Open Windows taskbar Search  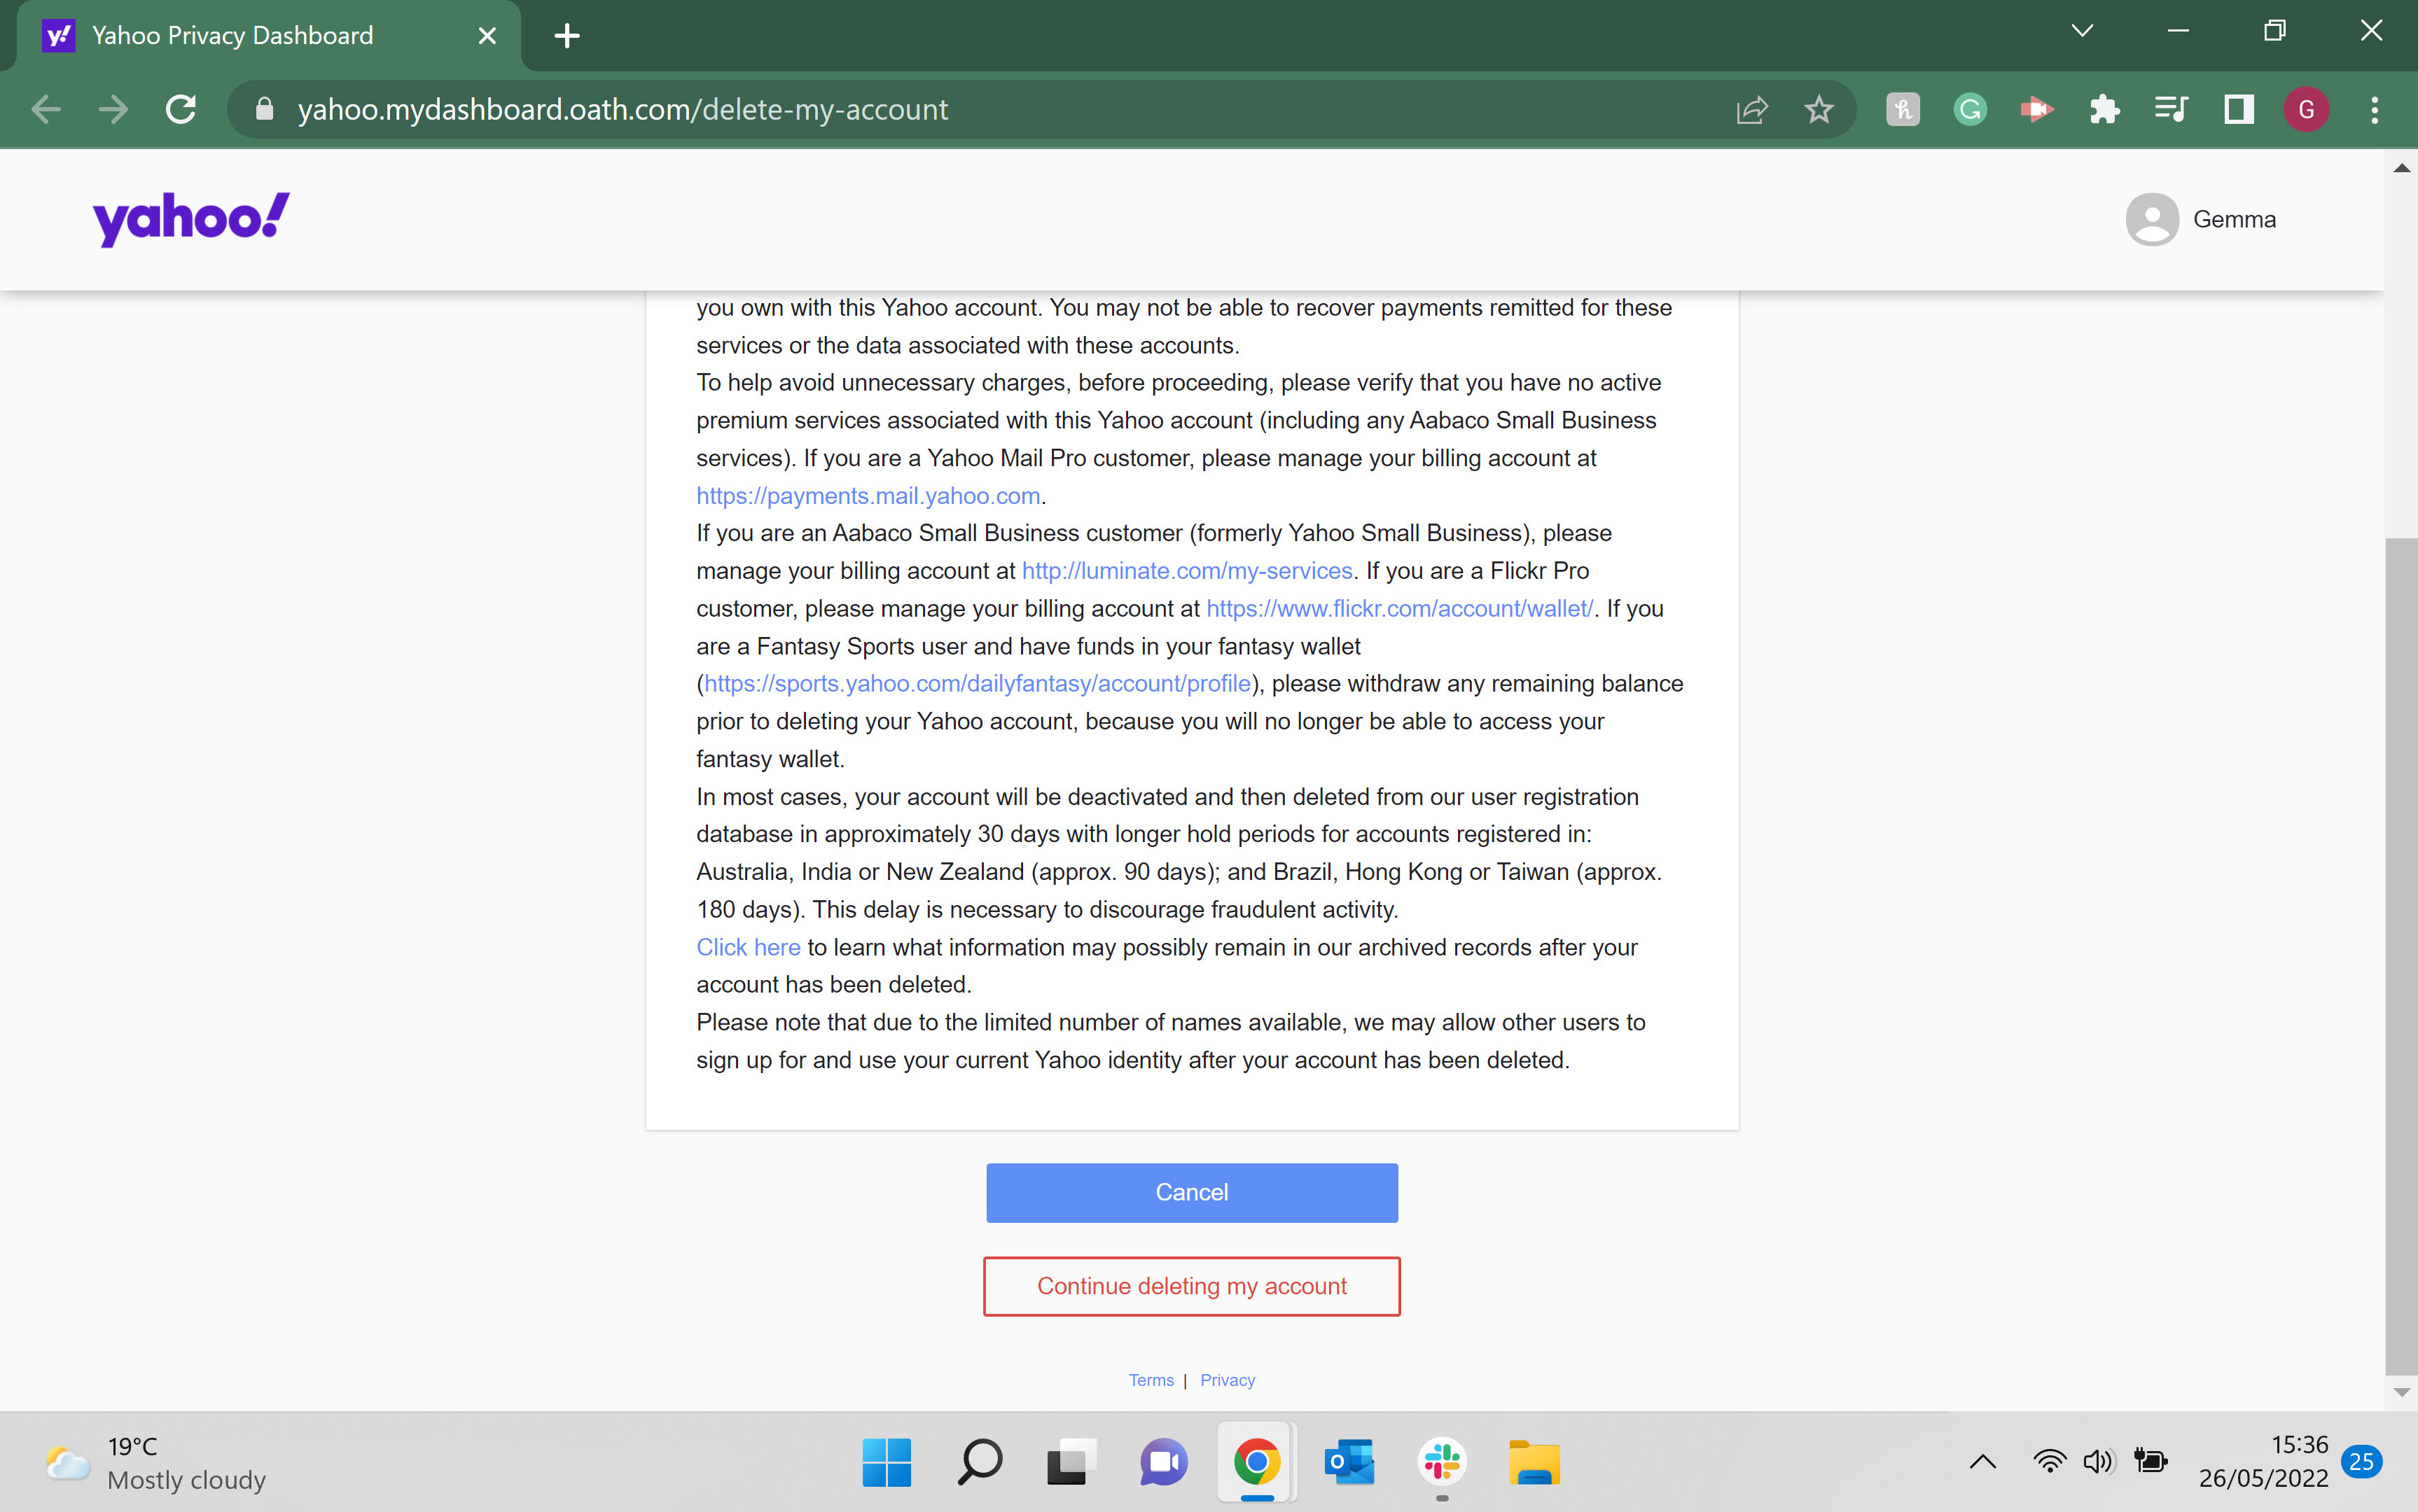click(980, 1462)
